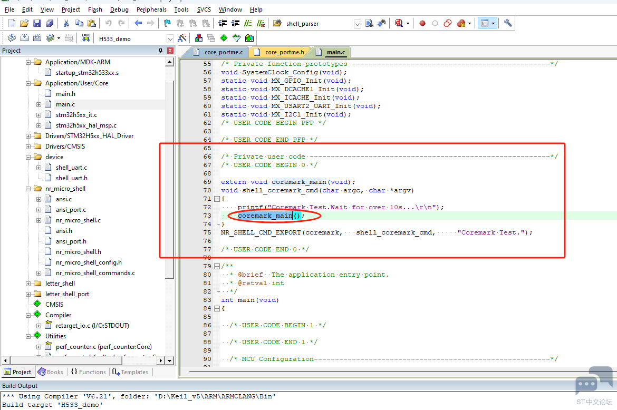The height and width of the screenshot is (410, 617).
Task: Open Options for Target wand icon
Action: point(182,38)
